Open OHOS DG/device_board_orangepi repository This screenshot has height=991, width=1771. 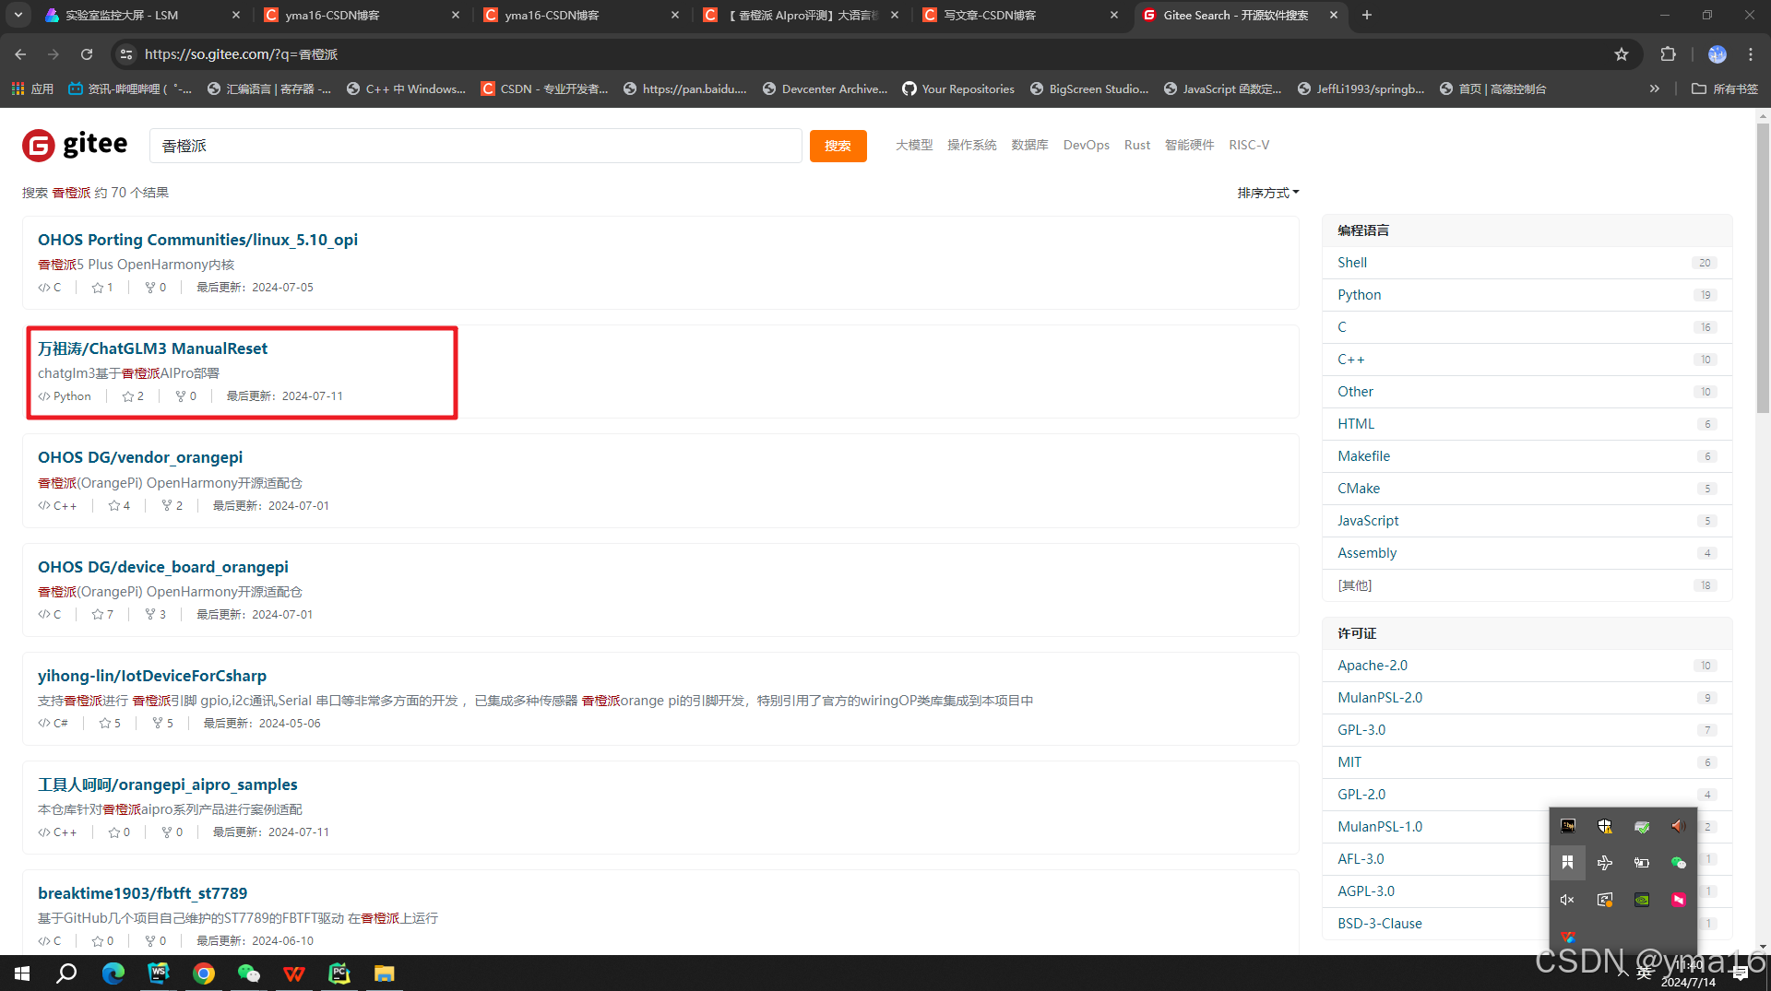click(162, 567)
